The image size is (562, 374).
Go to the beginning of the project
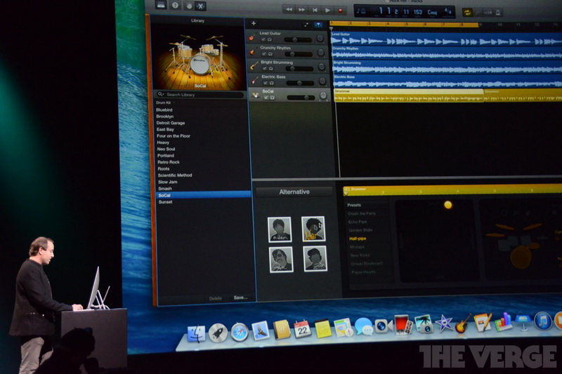coord(315,10)
